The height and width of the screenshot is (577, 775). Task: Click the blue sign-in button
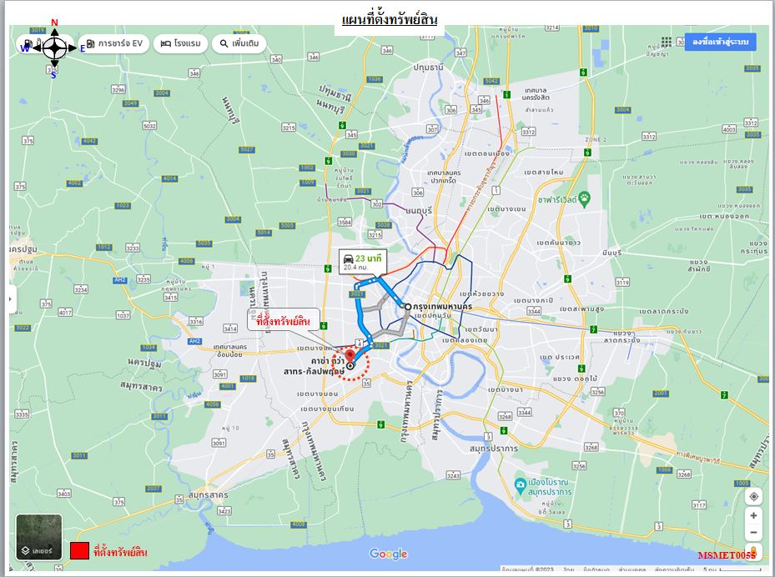720,42
